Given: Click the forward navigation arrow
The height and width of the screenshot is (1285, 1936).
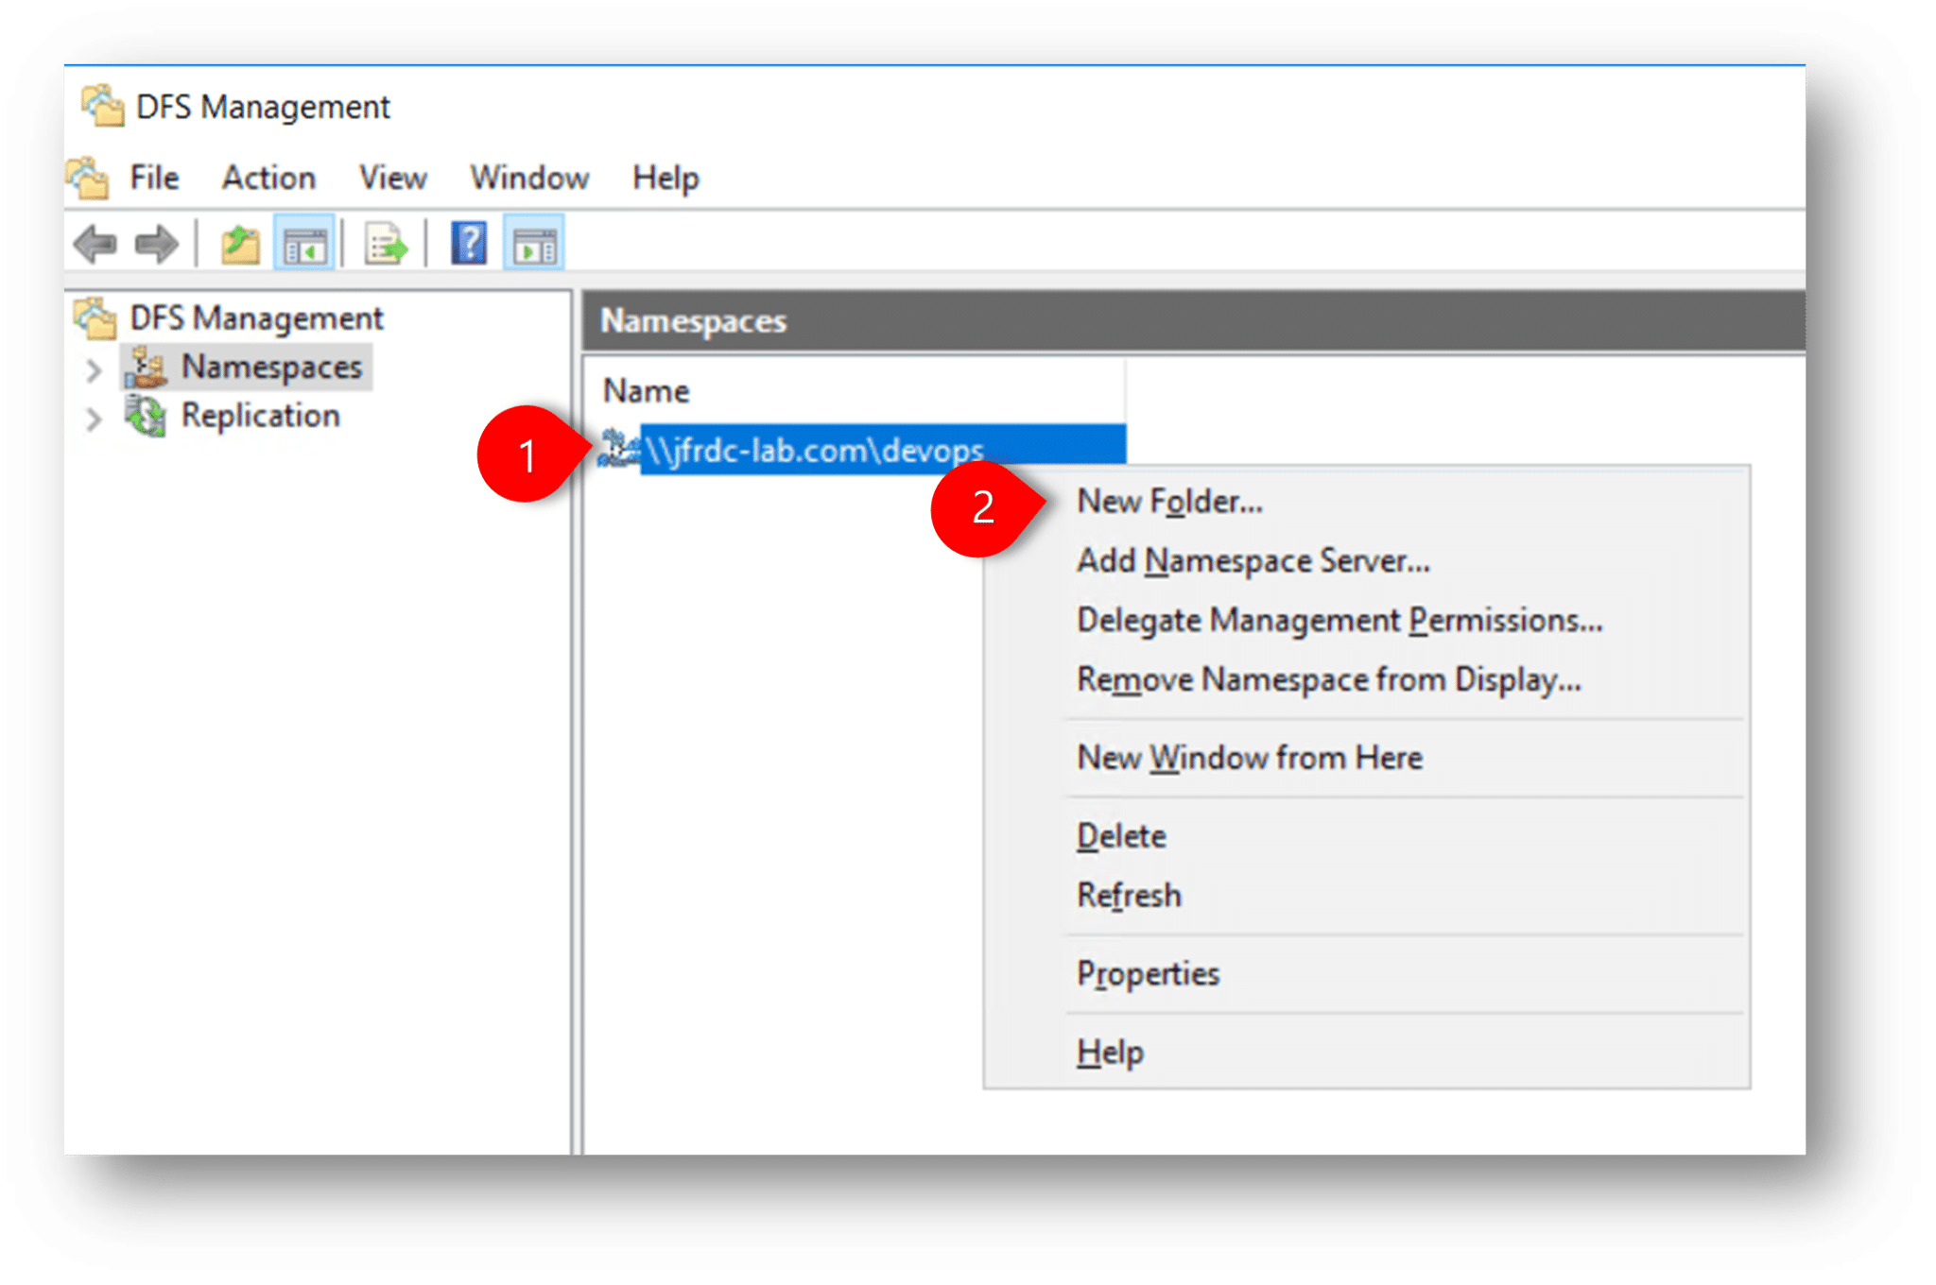Looking at the screenshot, I should click(x=156, y=243).
